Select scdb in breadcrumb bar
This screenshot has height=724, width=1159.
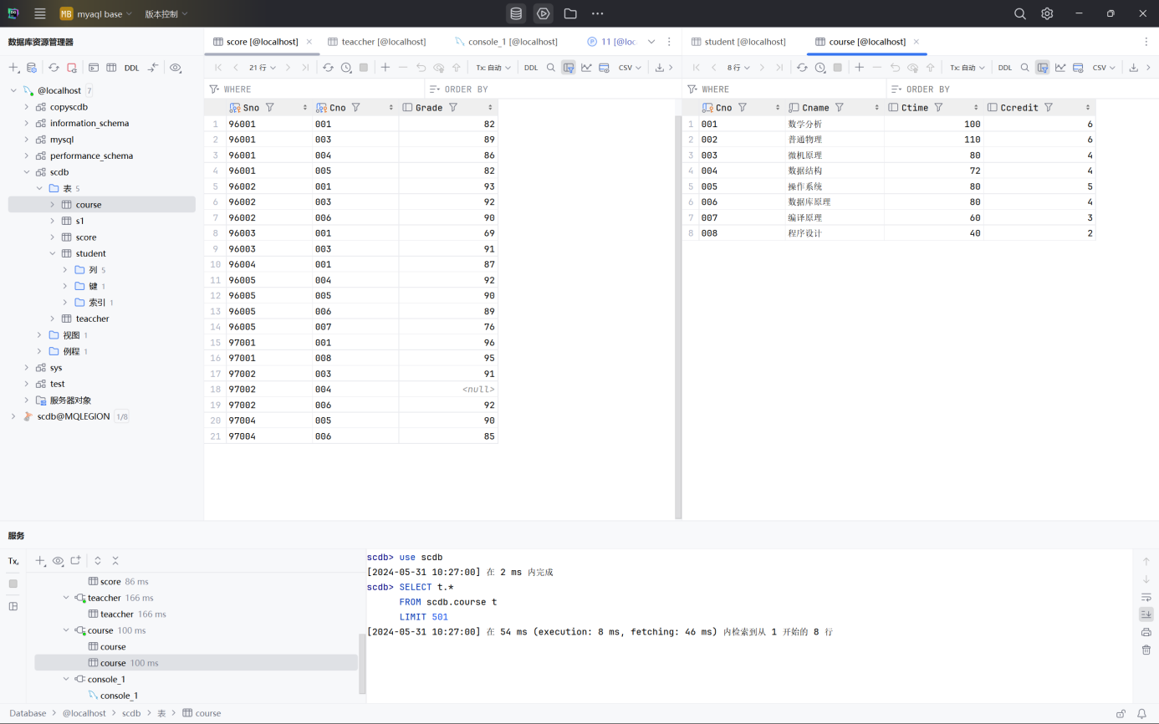click(x=131, y=713)
